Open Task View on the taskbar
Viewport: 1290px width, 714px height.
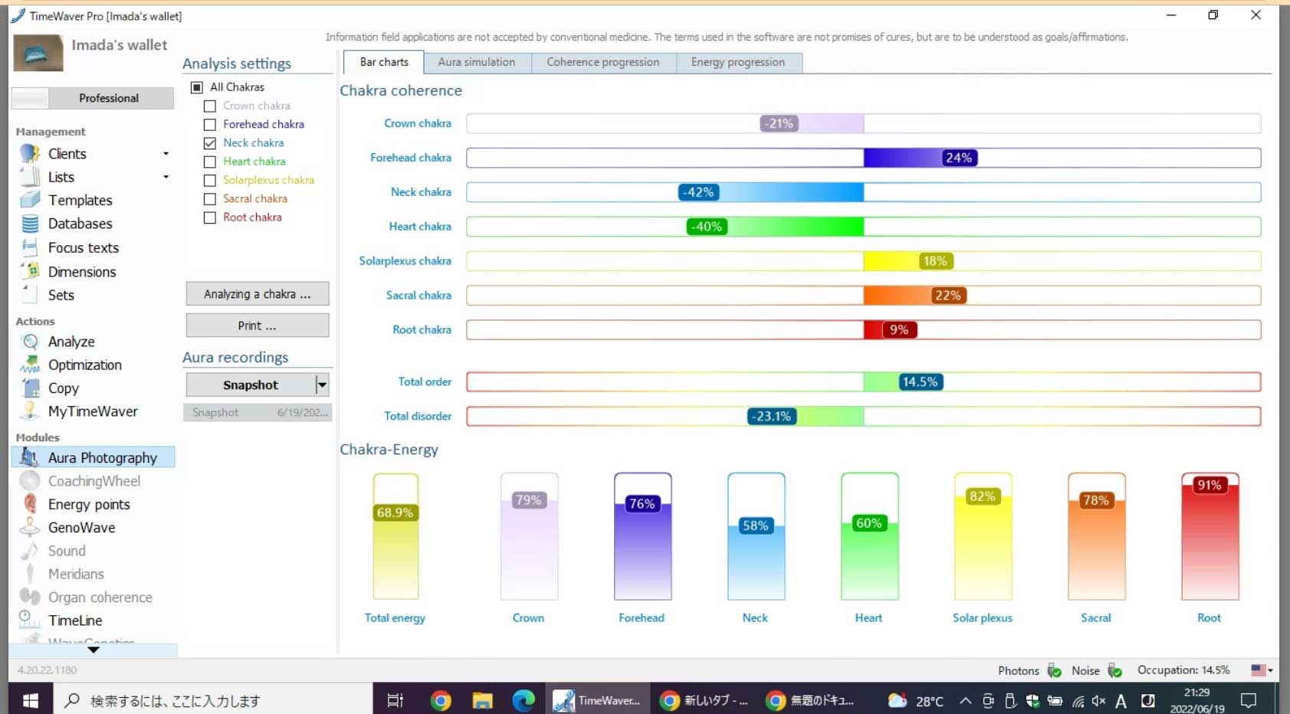tap(396, 700)
